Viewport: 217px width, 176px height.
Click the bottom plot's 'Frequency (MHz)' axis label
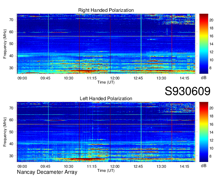point(5,132)
